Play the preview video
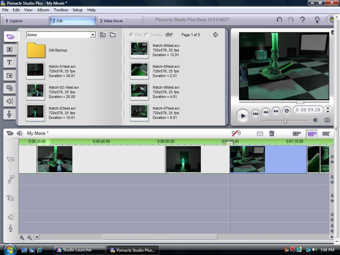Image resolution: width=340 pixels, height=255 pixels. click(242, 116)
